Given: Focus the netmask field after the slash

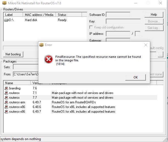Looking at the screenshot, I should pyautogui.click(x=138, y=34).
